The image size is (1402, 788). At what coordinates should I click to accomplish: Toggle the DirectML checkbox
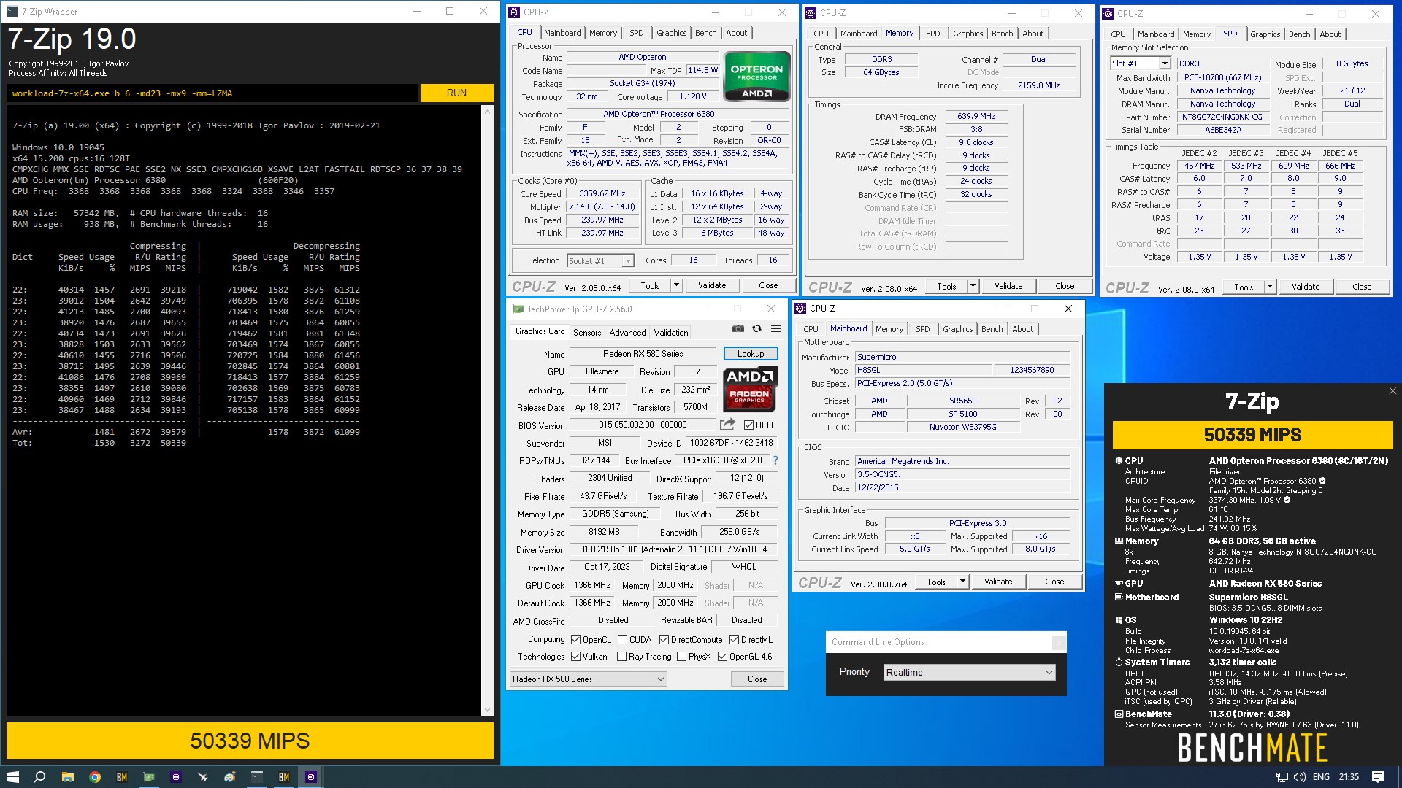734,640
